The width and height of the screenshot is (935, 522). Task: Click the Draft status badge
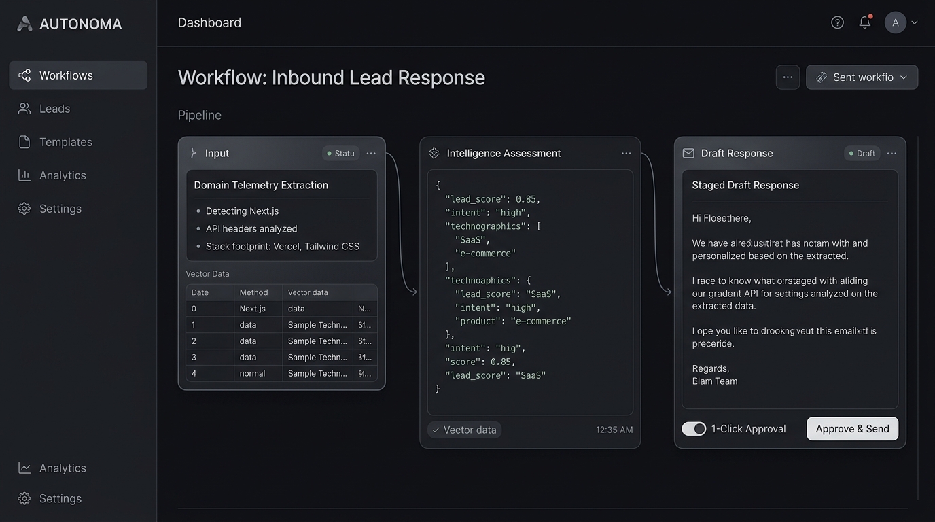(x=862, y=154)
